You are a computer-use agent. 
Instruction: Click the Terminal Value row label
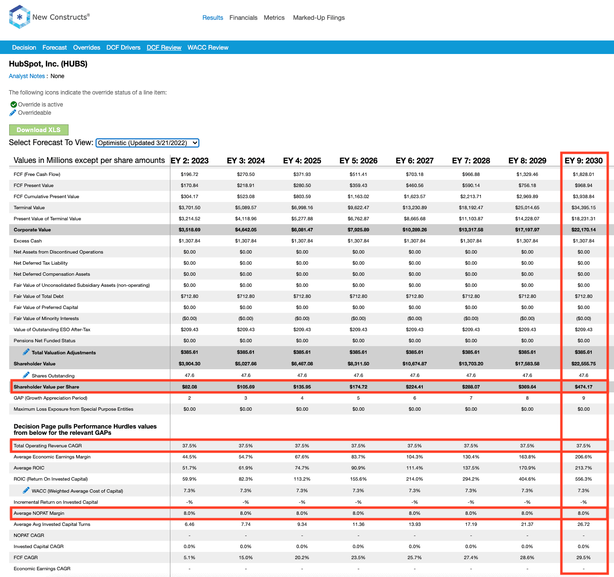[29, 208]
